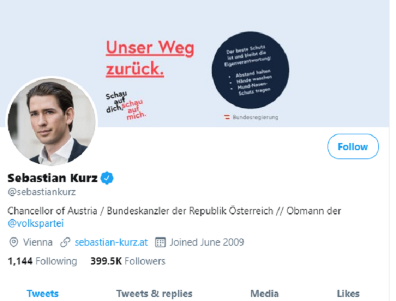Visit the sebastian-kurz.at website link

111,242
